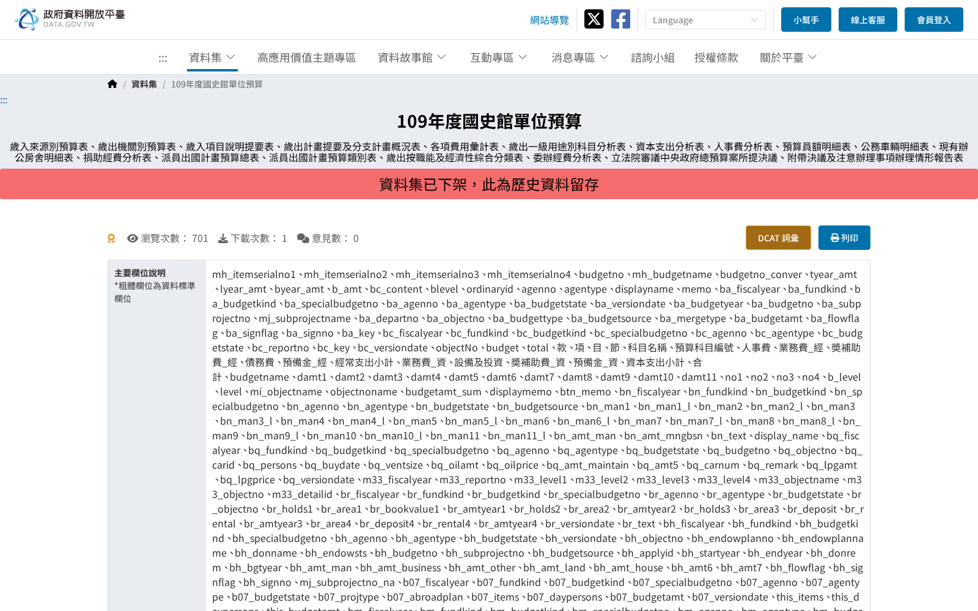Click the eye view-count icon
The width and height of the screenshot is (978, 611).
pyautogui.click(x=132, y=238)
